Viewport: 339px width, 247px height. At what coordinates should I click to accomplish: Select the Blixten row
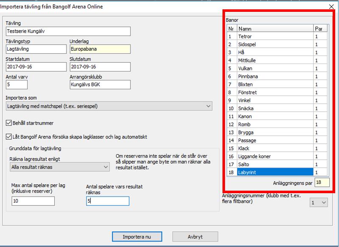(277, 84)
